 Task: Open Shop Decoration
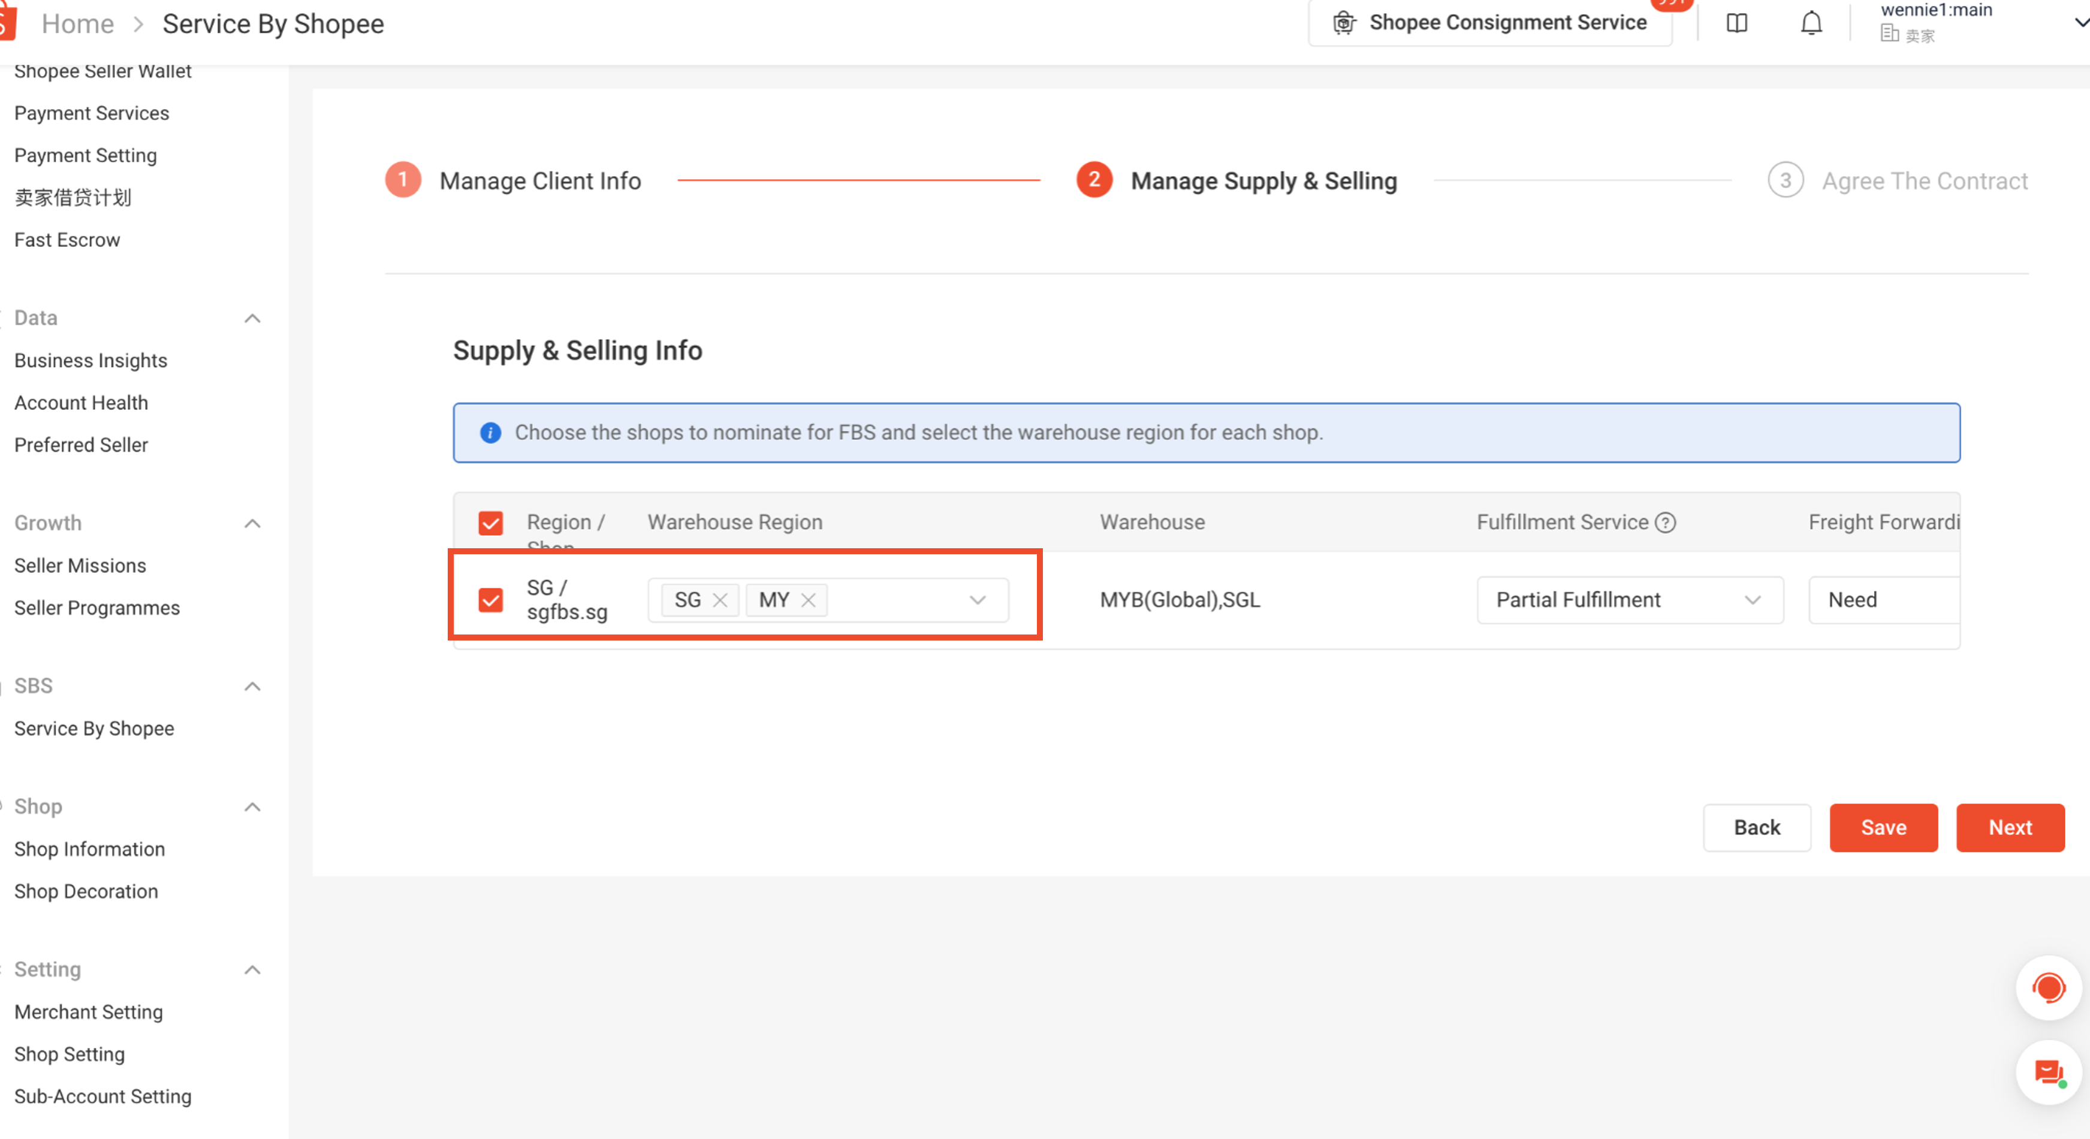point(86,891)
